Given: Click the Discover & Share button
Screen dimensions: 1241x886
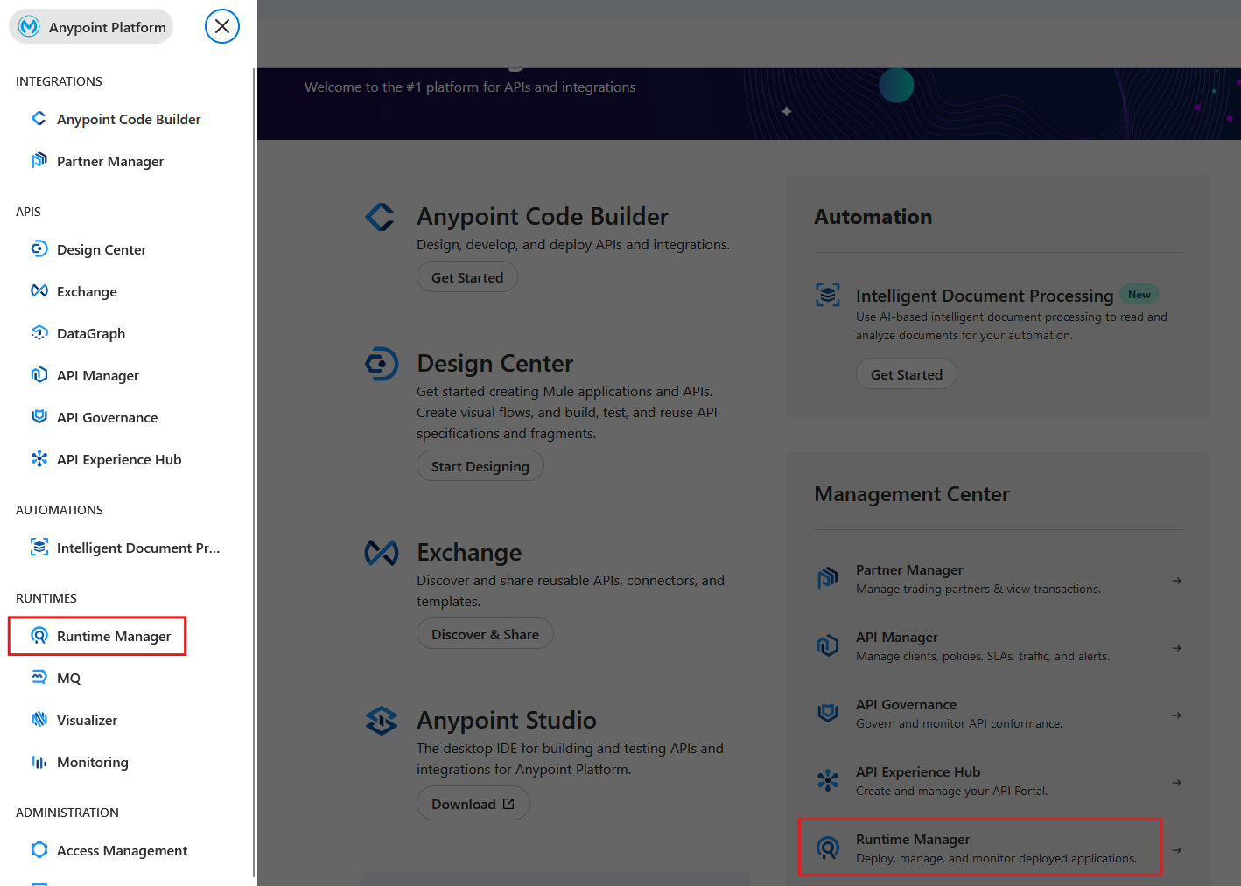Looking at the screenshot, I should tap(485, 634).
